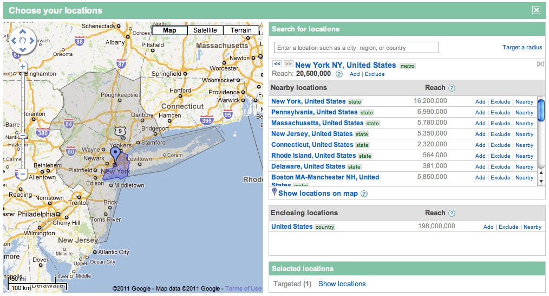Switch map view to Satellite
The width and height of the screenshot is (549, 296).
coord(205,30)
